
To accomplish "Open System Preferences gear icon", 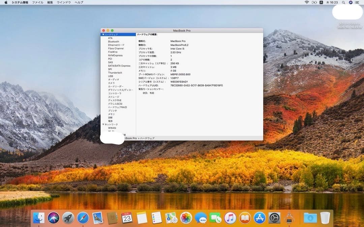I will pos(274,218).
